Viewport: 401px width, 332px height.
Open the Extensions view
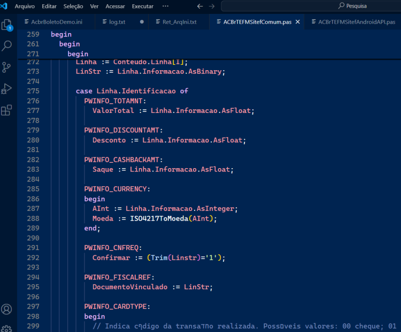pos(6,110)
